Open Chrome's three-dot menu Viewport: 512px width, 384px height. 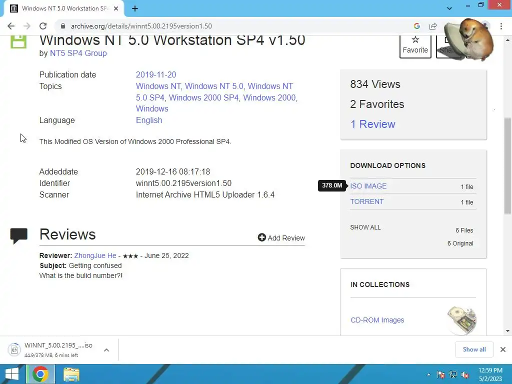click(x=501, y=26)
